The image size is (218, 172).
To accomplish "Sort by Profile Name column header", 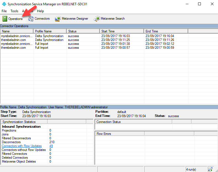I will pyautogui.click(x=50, y=31).
